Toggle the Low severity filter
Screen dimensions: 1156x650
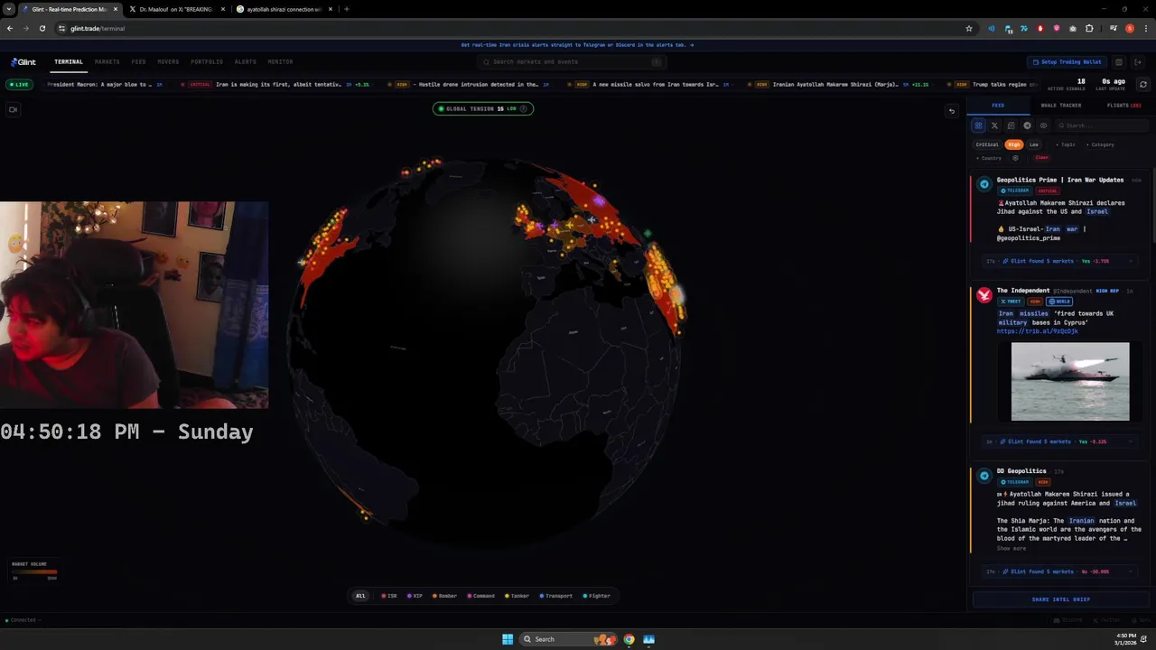click(1034, 144)
